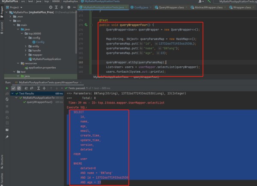Expand all test results in Run panel
Viewport: 257px width, 186px height.
click(x=39, y=88)
